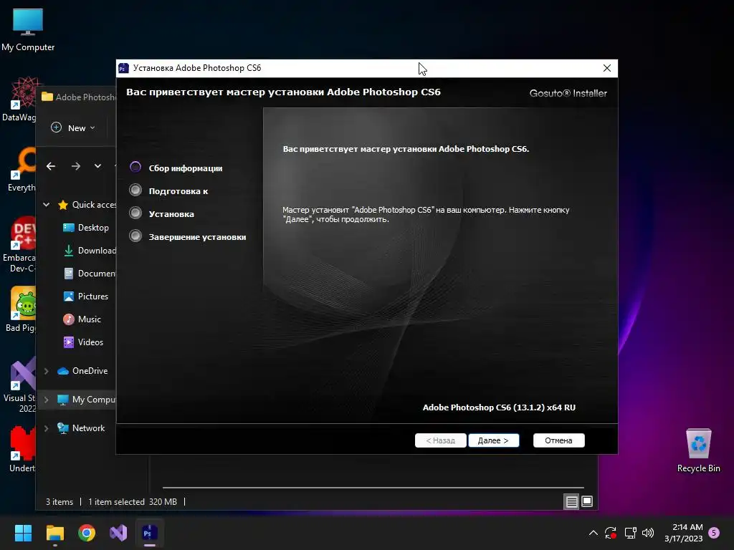Cancel setup with the Отмена button
Viewport: 734px width, 550px height.
click(x=558, y=440)
